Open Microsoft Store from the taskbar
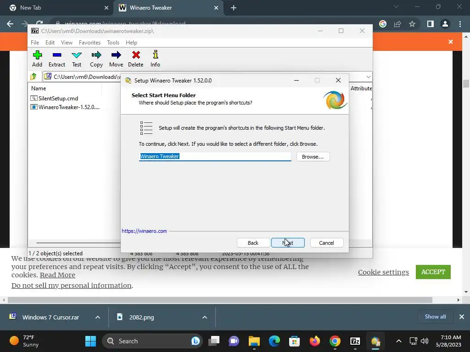 (x=294, y=341)
